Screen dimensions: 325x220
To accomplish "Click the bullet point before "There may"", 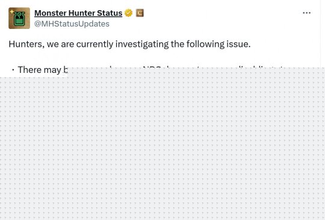I will [x=13, y=70].
